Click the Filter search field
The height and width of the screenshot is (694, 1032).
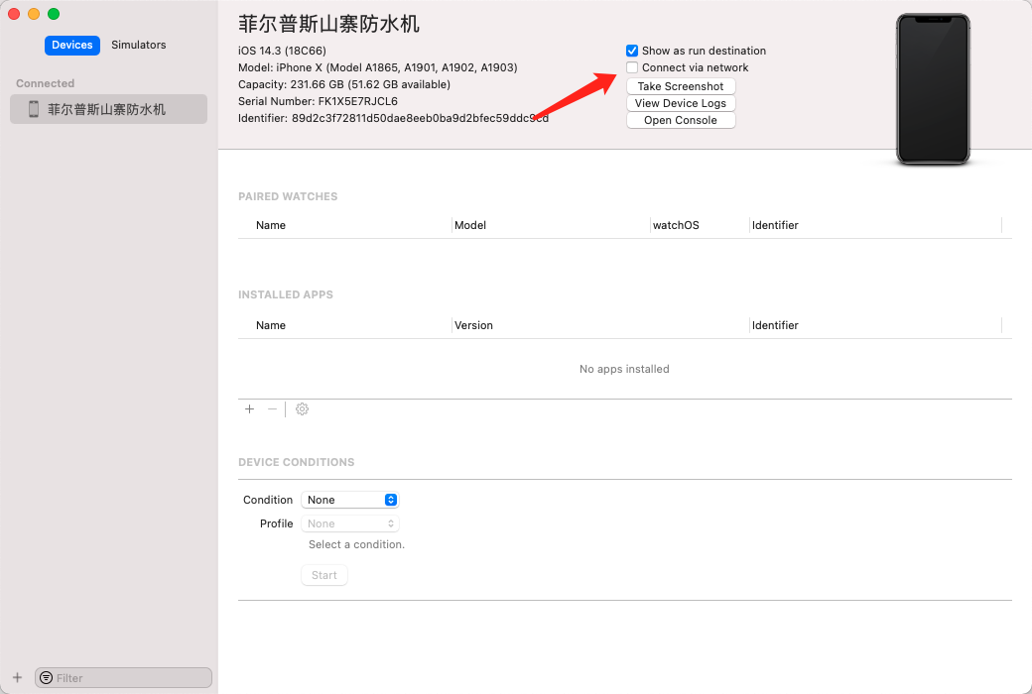point(124,677)
